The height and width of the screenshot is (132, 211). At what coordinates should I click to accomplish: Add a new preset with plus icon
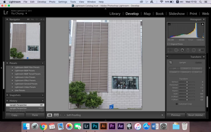click(43, 63)
